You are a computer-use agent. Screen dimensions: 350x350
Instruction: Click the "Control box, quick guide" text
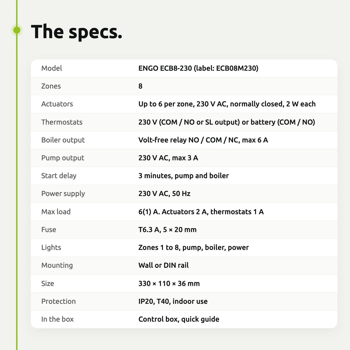pos(179,319)
